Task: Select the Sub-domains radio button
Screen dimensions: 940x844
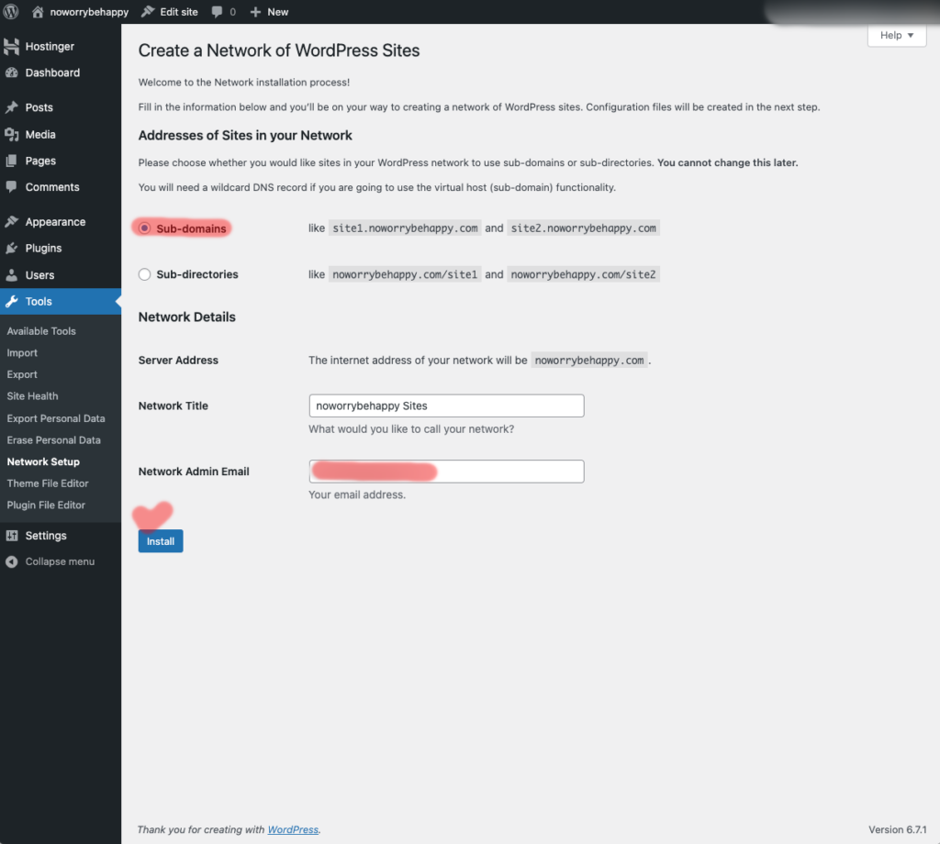Action: coord(144,228)
